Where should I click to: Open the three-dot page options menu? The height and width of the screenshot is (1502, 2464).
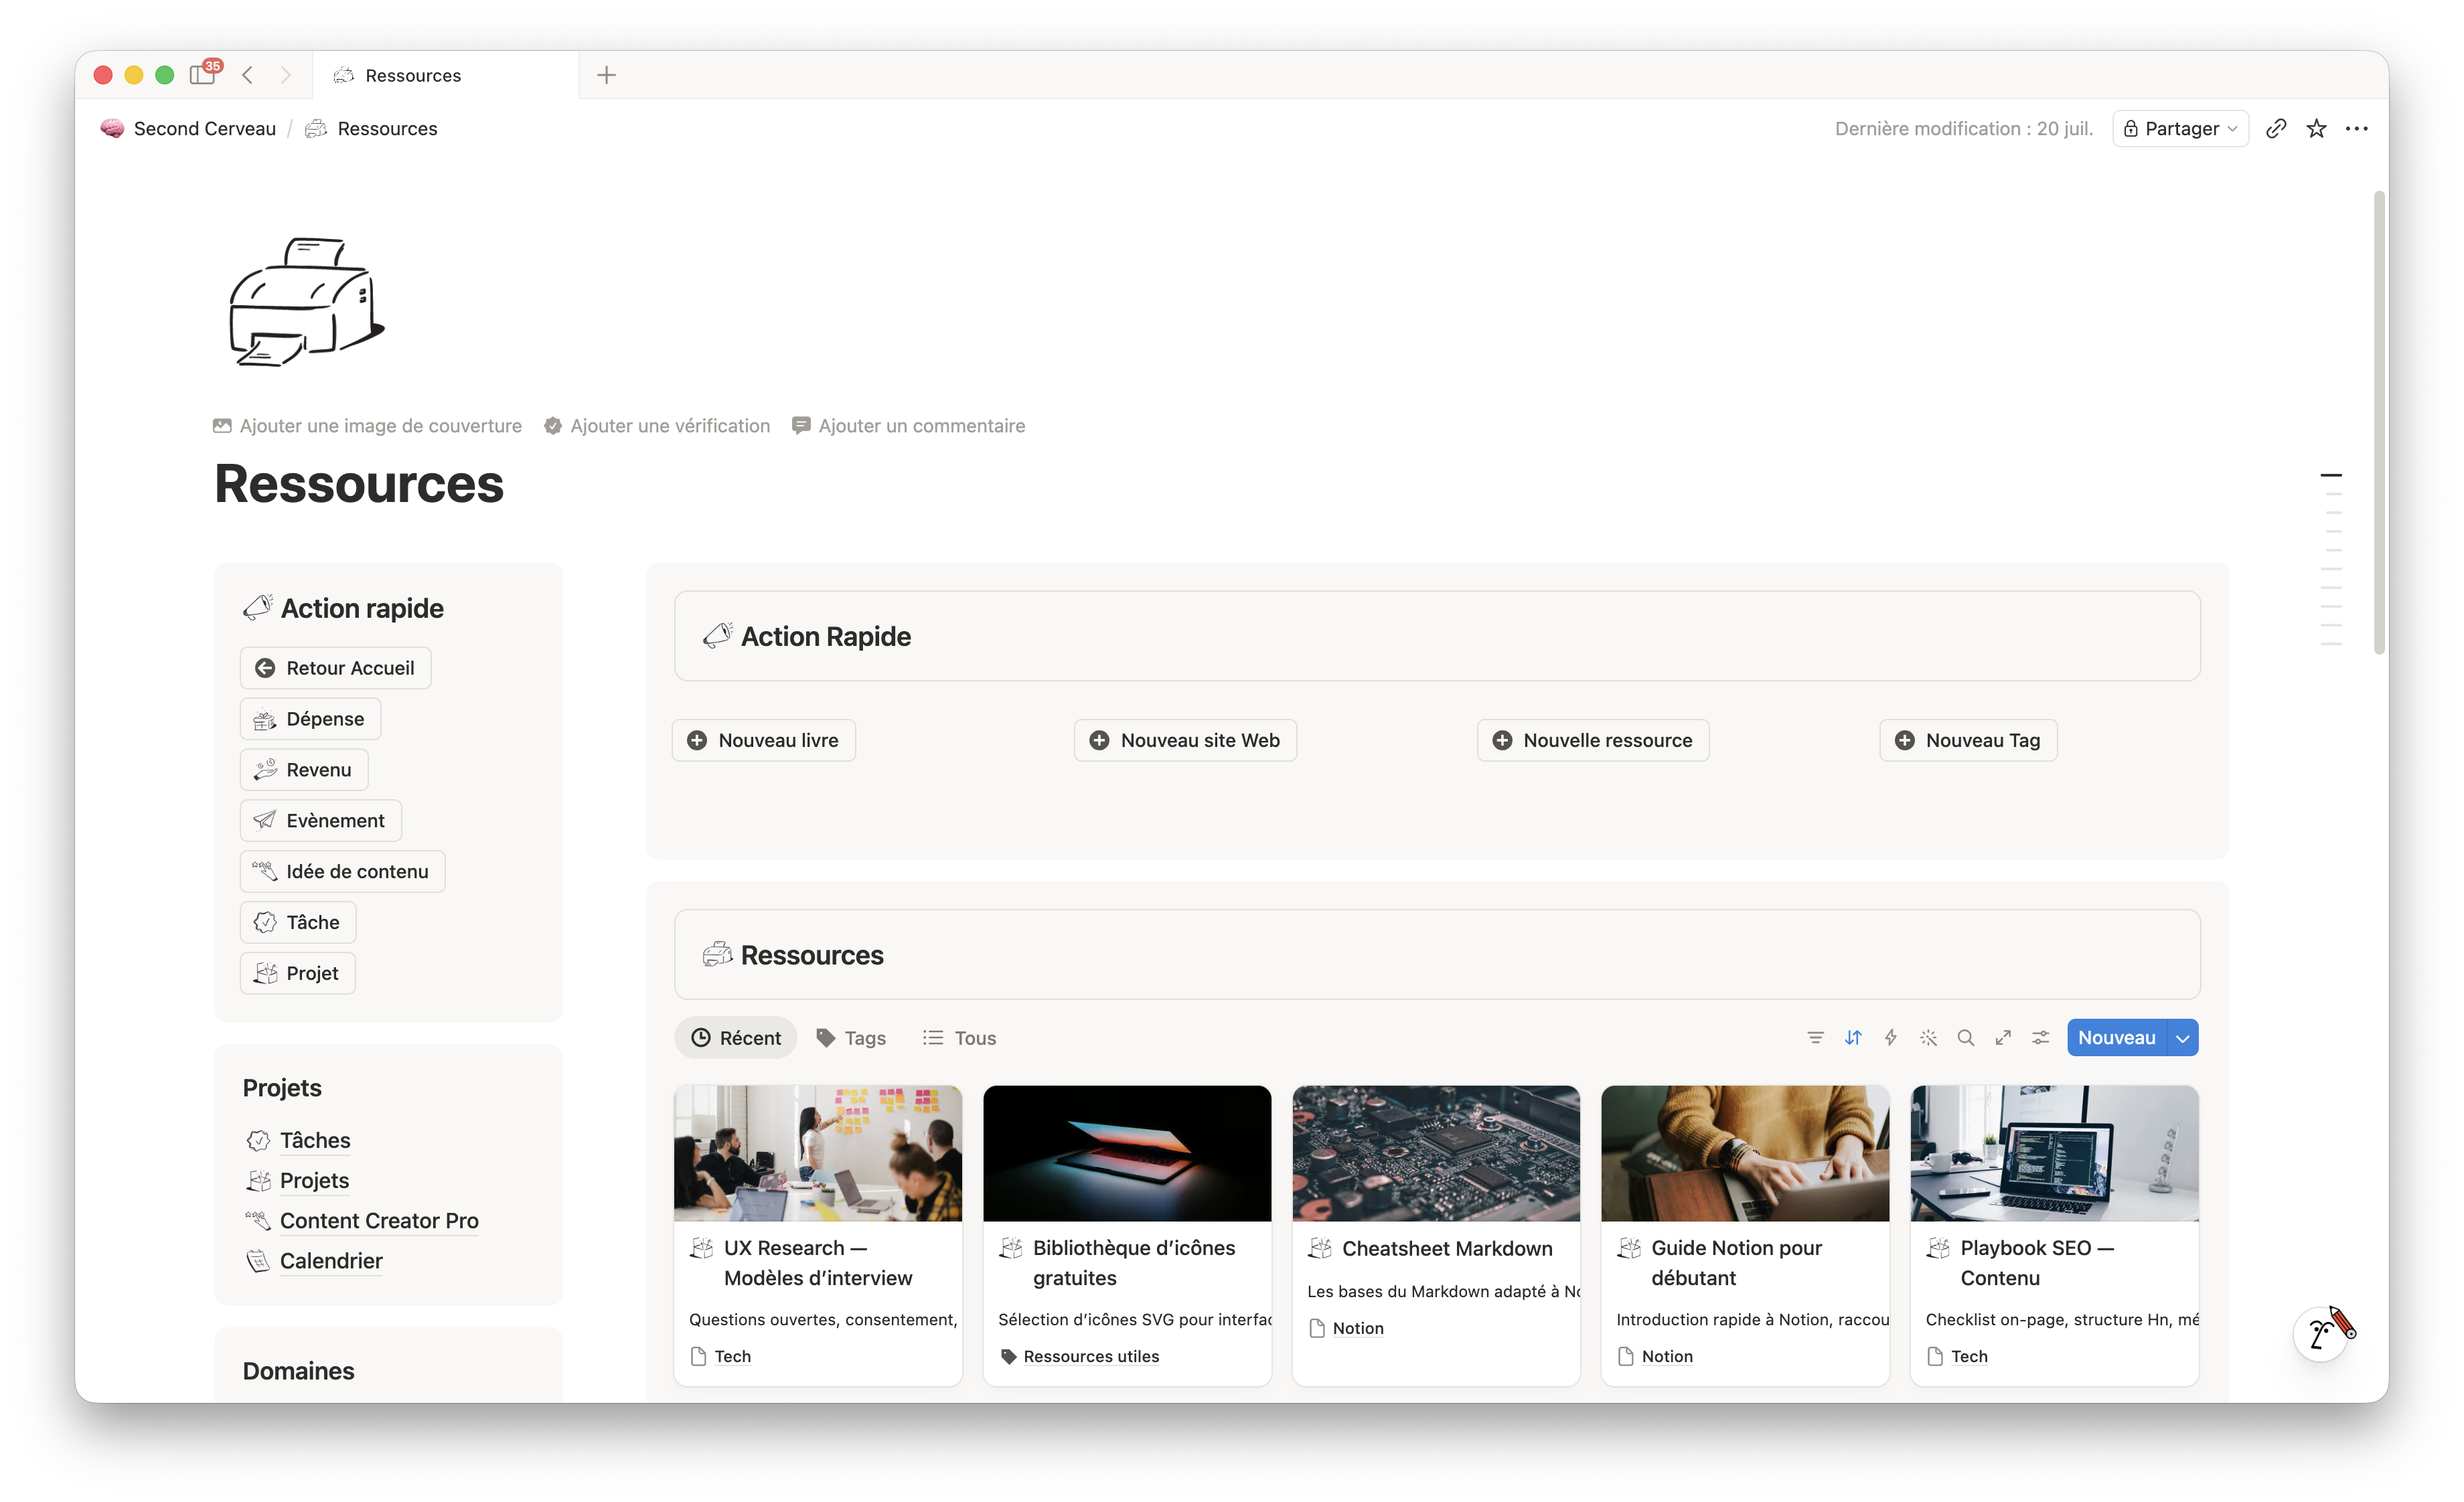tap(2357, 129)
